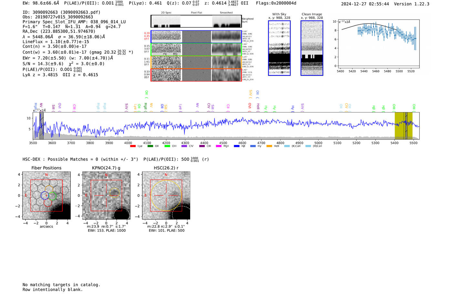The image size is (452, 307).
Task: Click the 'Q(z): 0.07' header value
Action: [179, 3]
